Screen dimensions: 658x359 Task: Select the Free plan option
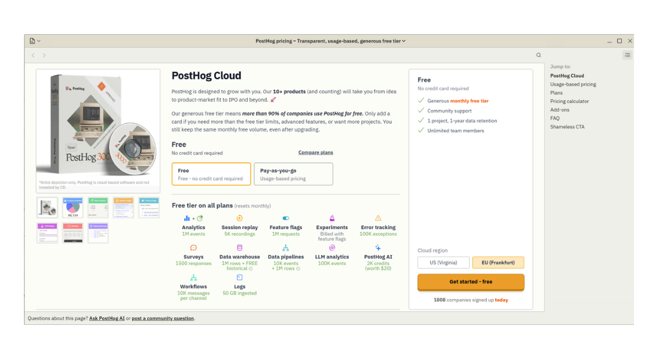pos(211,174)
